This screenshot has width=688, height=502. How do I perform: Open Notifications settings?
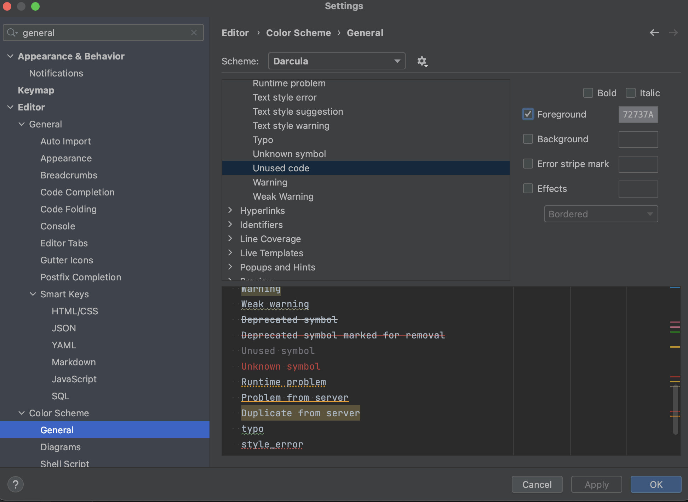[56, 73]
